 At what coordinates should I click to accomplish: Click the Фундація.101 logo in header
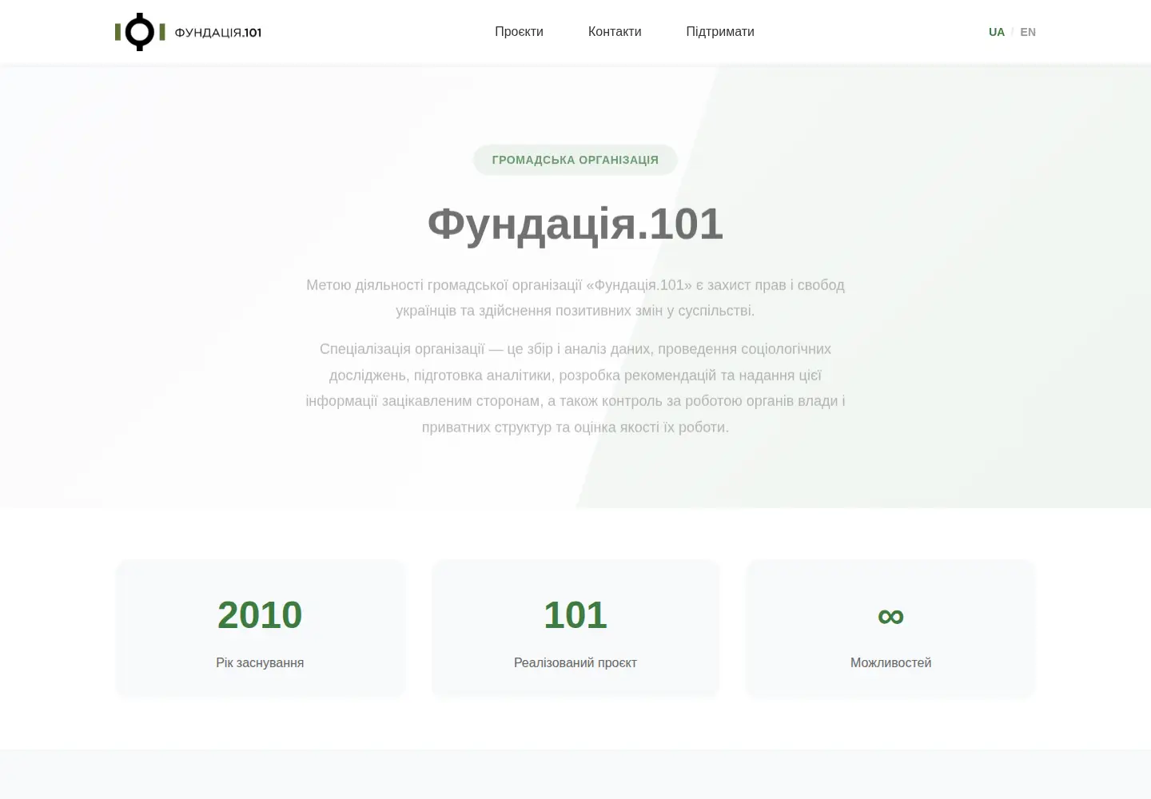click(188, 32)
